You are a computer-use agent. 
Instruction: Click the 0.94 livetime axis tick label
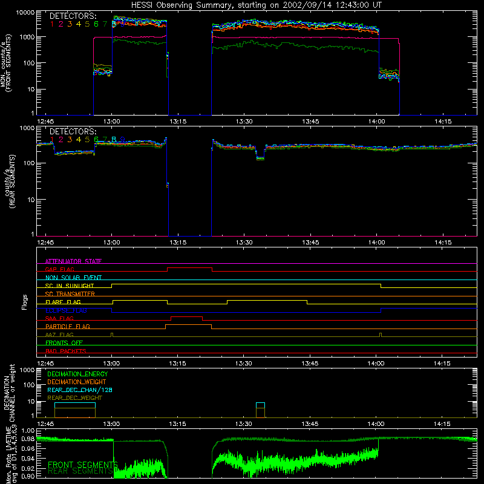click(28, 459)
